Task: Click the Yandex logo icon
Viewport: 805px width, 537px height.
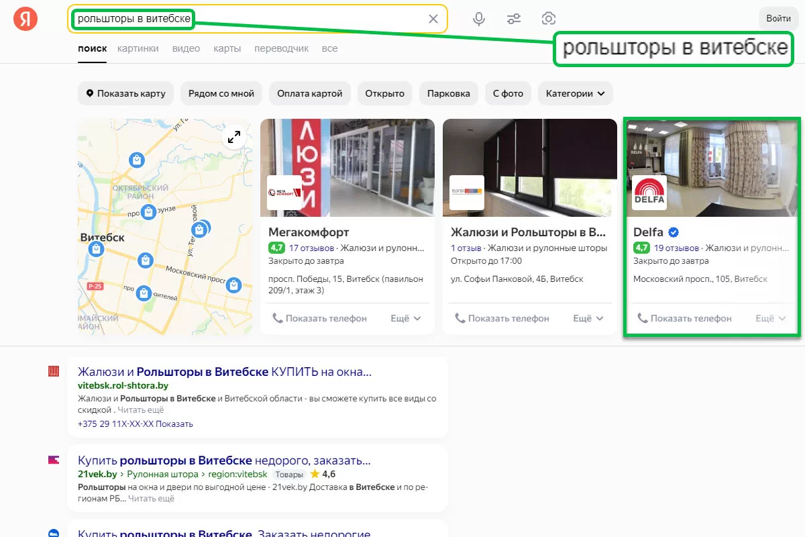Action: click(25, 19)
